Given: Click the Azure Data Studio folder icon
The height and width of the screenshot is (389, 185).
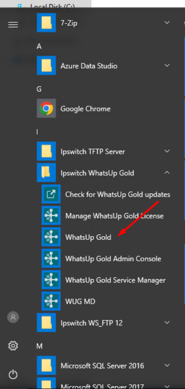Looking at the screenshot, I should pyautogui.click(x=46, y=66).
